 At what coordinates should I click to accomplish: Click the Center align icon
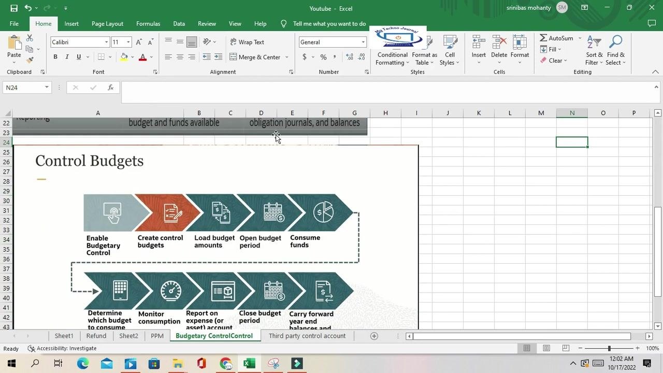point(180,57)
